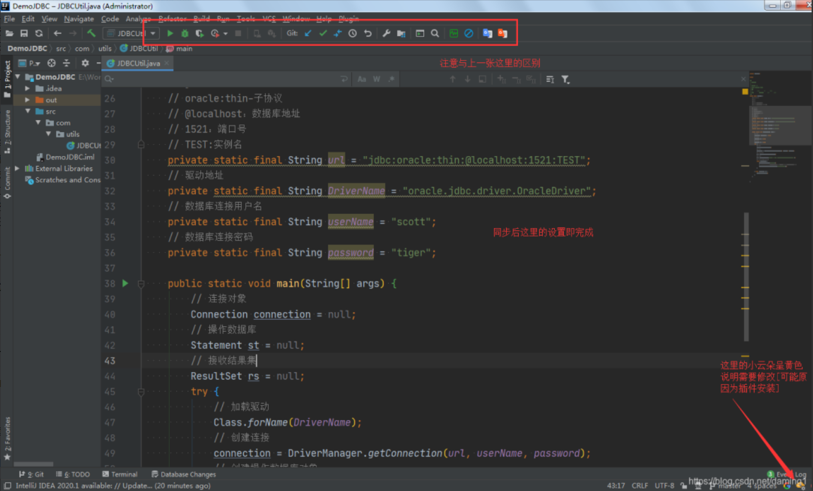The image size is (813, 491).
Task: Open the Git tool window
Action: coord(31,474)
